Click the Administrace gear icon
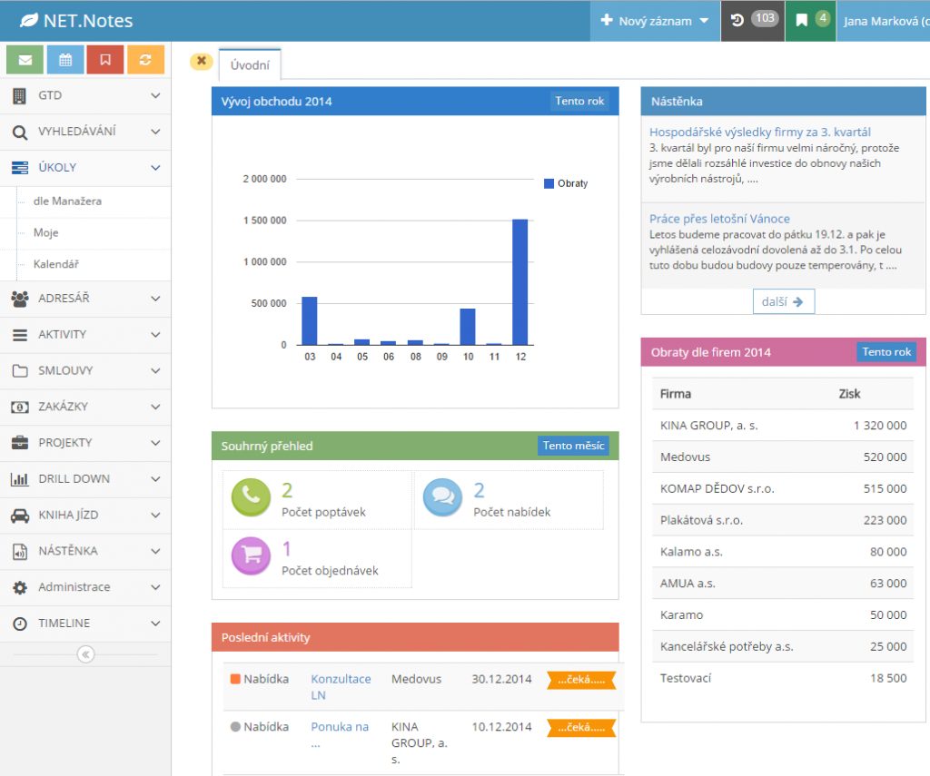The width and height of the screenshot is (930, 776). coord(20,587)
